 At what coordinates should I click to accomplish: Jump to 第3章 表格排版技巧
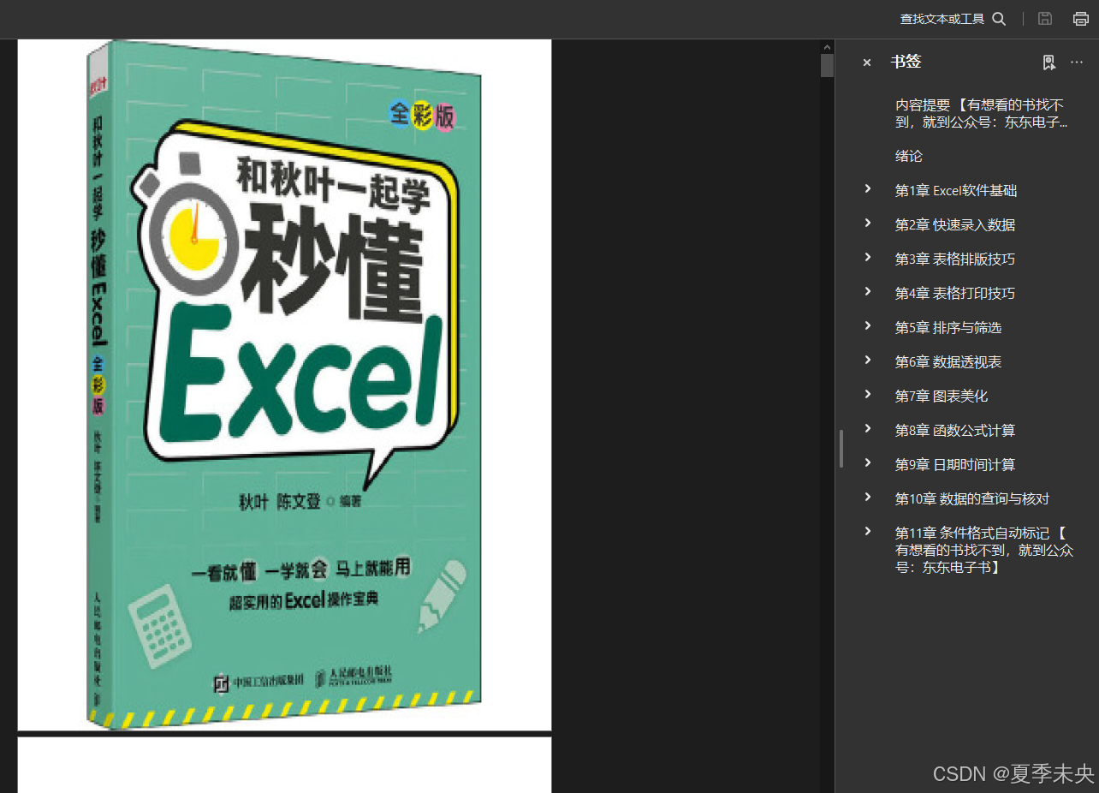[955, 259]
